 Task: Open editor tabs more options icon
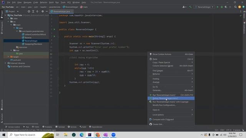click(x=241, y=11)
